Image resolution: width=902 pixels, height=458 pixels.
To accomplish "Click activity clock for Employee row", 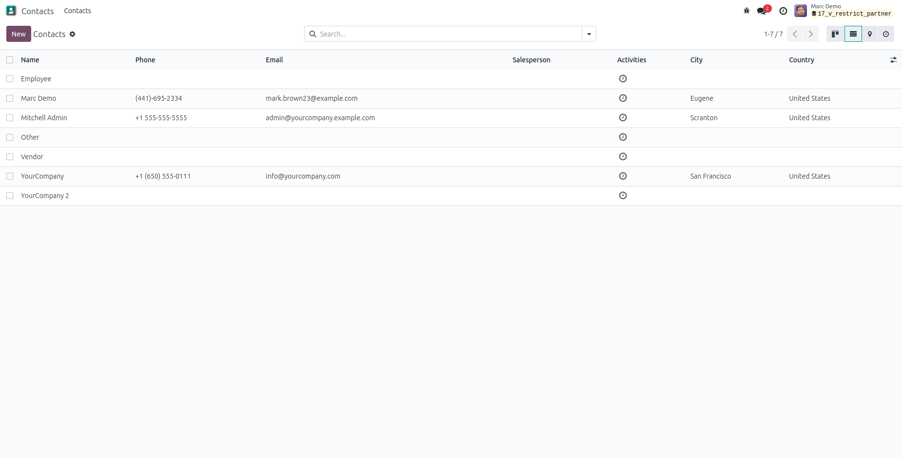I will click(623, 79).
